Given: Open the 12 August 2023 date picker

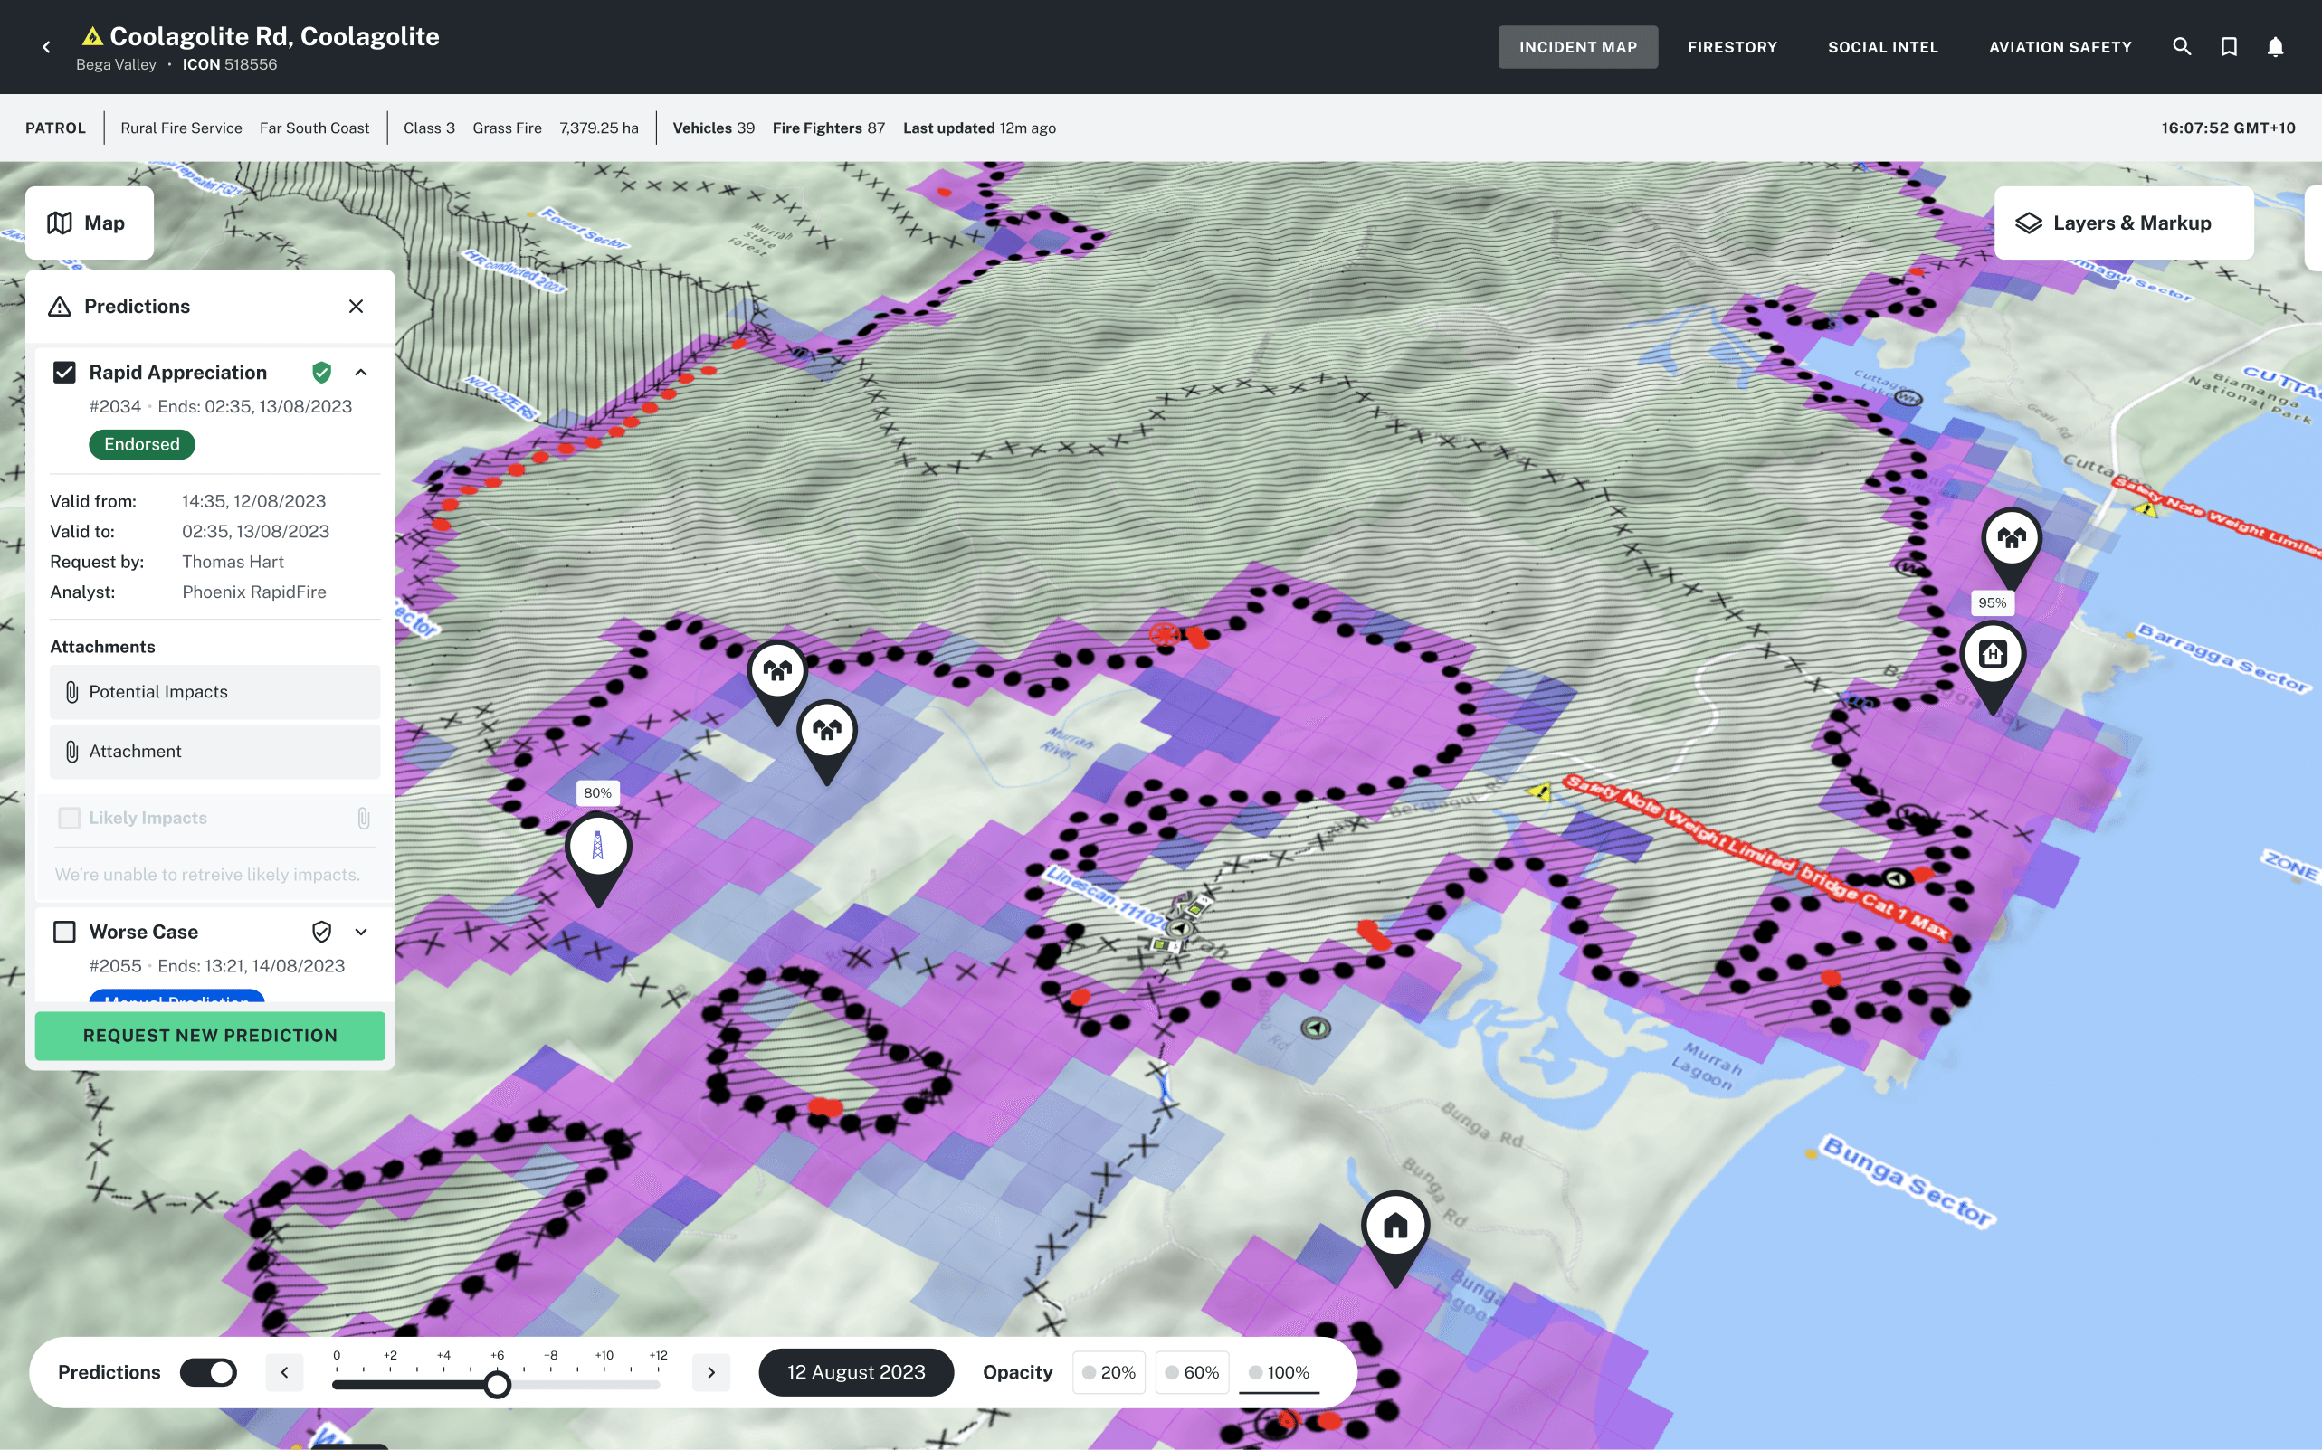Looking at the screenshot, I should 855,1372.
